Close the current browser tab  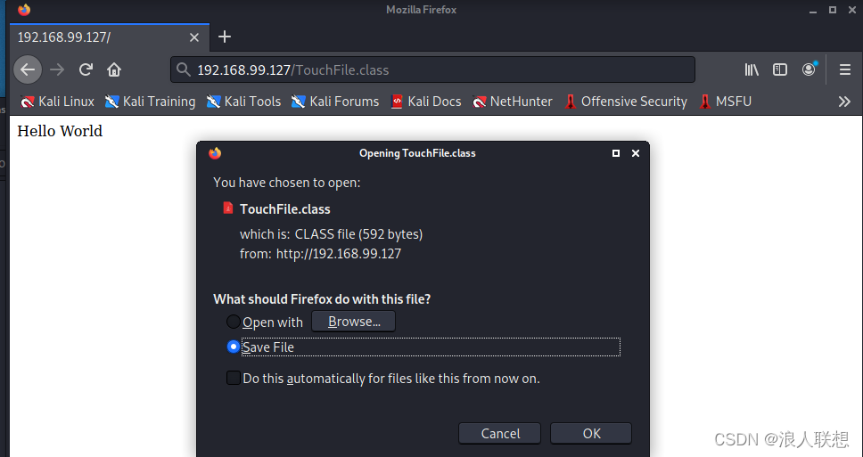193,37
